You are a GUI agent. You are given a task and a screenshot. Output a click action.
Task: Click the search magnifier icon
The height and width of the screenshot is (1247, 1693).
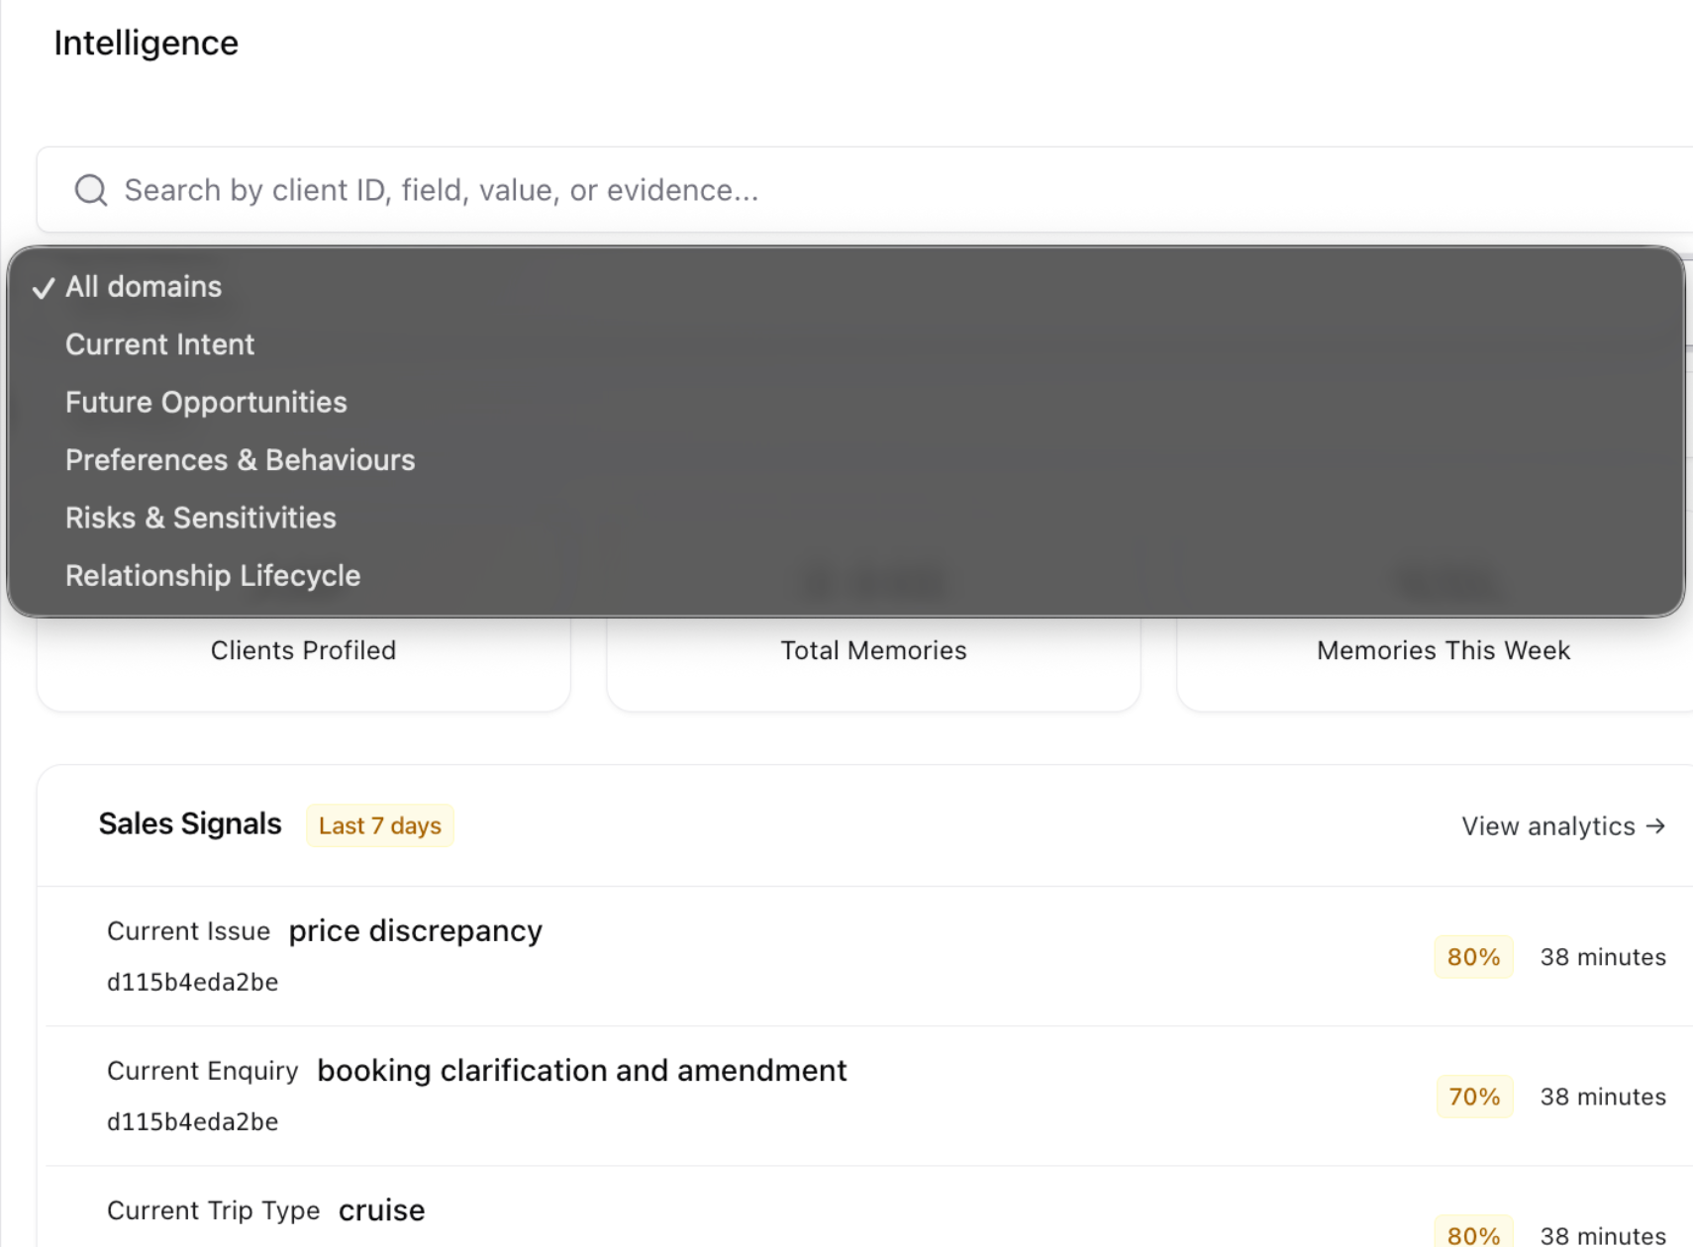pyautogui.click(x=91, y=190)
